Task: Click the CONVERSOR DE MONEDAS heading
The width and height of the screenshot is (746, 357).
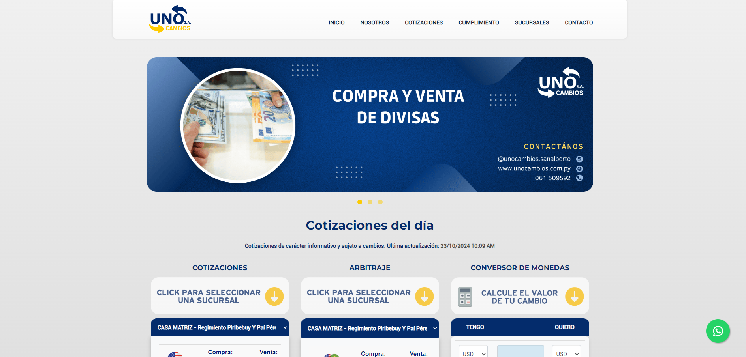Action: click(520, 268)
